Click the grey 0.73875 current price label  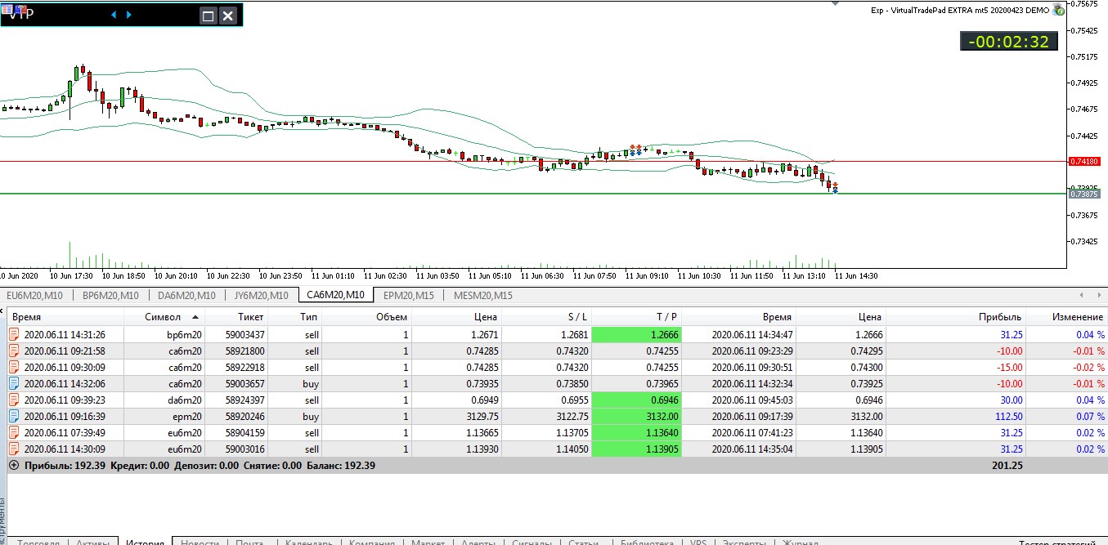1084,194
